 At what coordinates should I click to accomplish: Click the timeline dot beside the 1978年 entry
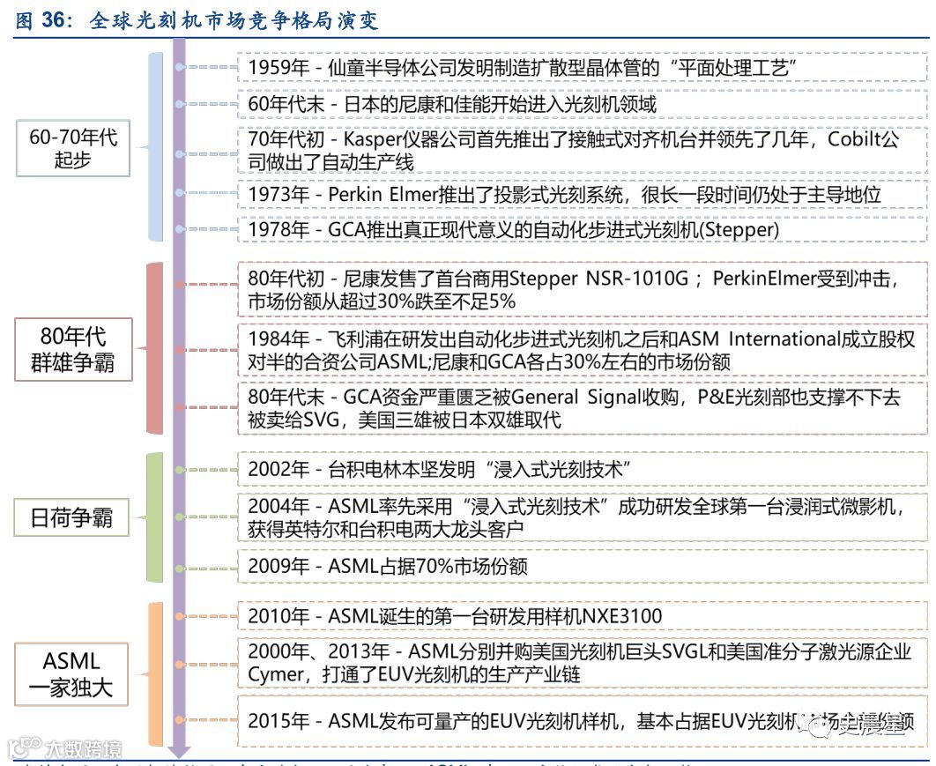(x=179, y=228)
